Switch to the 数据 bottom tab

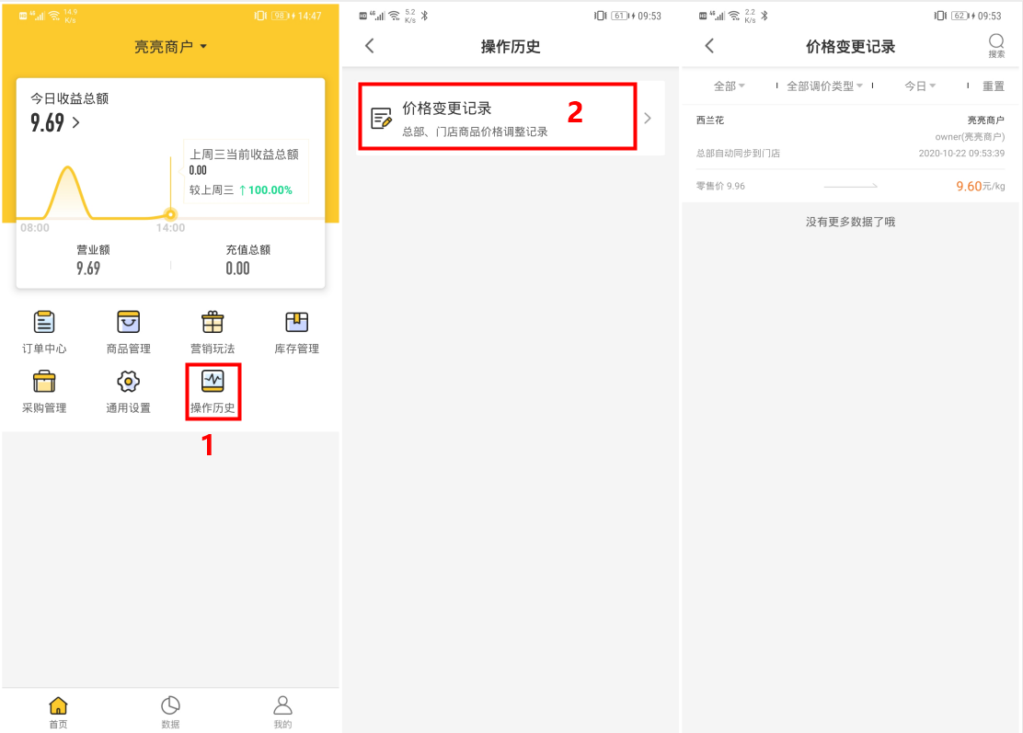[x=170, y=712]
